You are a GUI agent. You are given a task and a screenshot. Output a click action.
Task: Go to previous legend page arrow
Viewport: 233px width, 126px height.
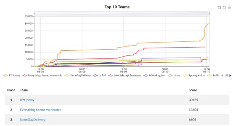pos(222,76)
